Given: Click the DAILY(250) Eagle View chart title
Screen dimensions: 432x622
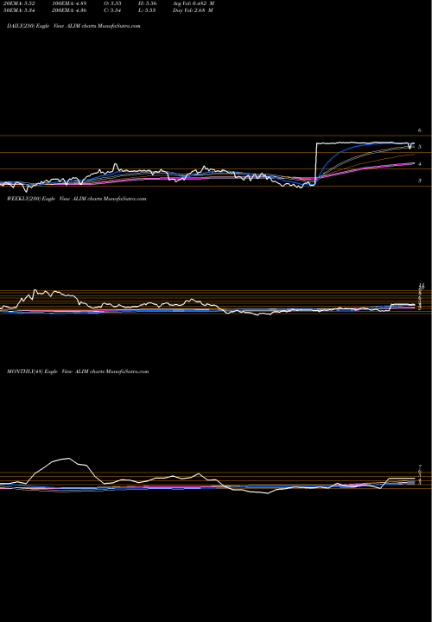Looking at the screenshot, I should pos(73,26).
